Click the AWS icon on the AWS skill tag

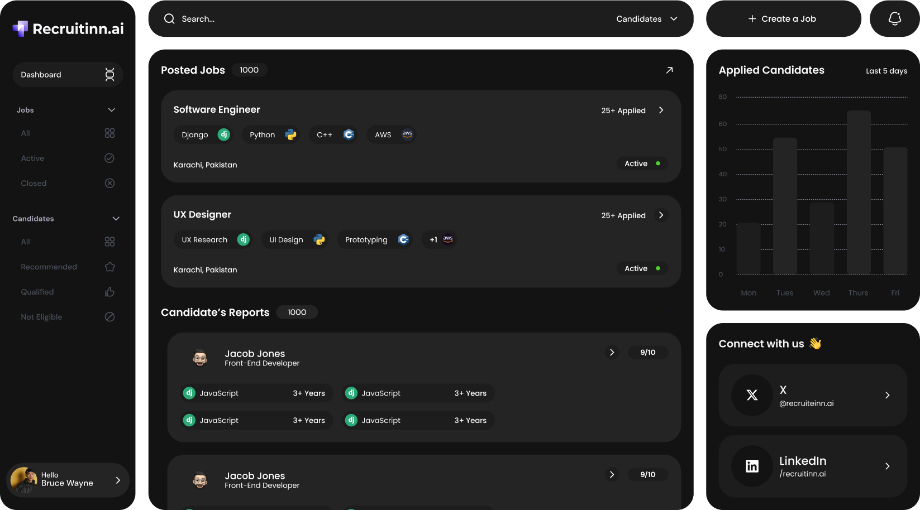(x=407, y=134)
